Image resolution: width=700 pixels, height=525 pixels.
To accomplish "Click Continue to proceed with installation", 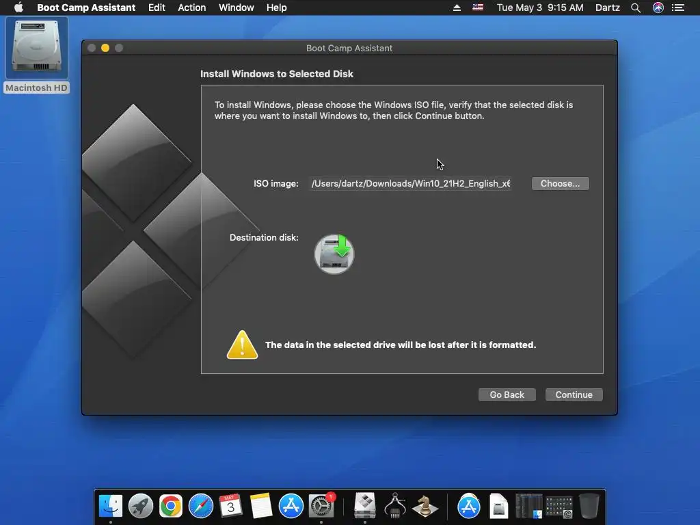I will (574, 394).
